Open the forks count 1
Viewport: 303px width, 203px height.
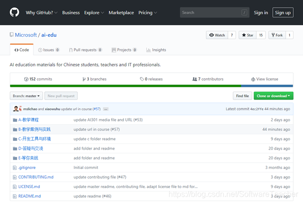(289, 35)
